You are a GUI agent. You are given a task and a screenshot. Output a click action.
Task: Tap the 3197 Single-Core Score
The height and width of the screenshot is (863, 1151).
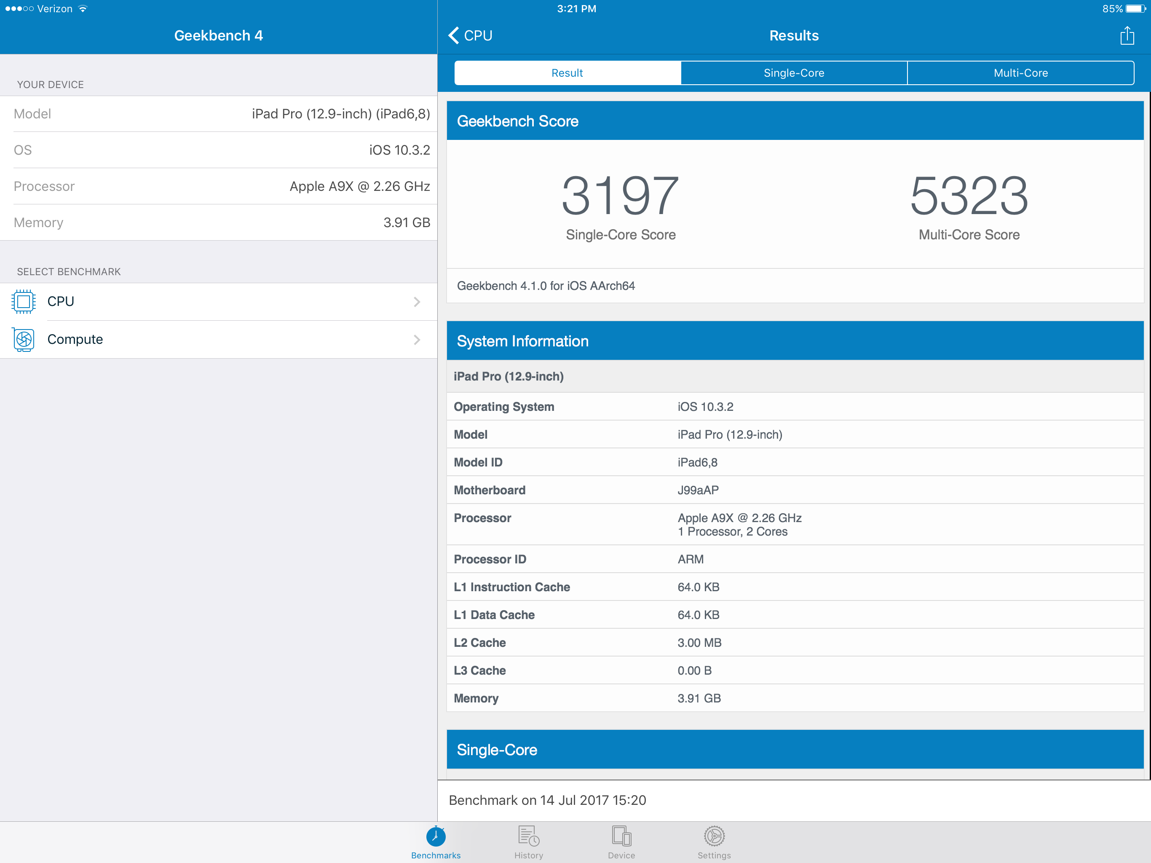(x=620, y=196)
